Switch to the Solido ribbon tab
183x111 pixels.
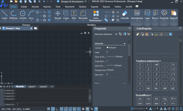pyautogui.click(x=24, y=7)
